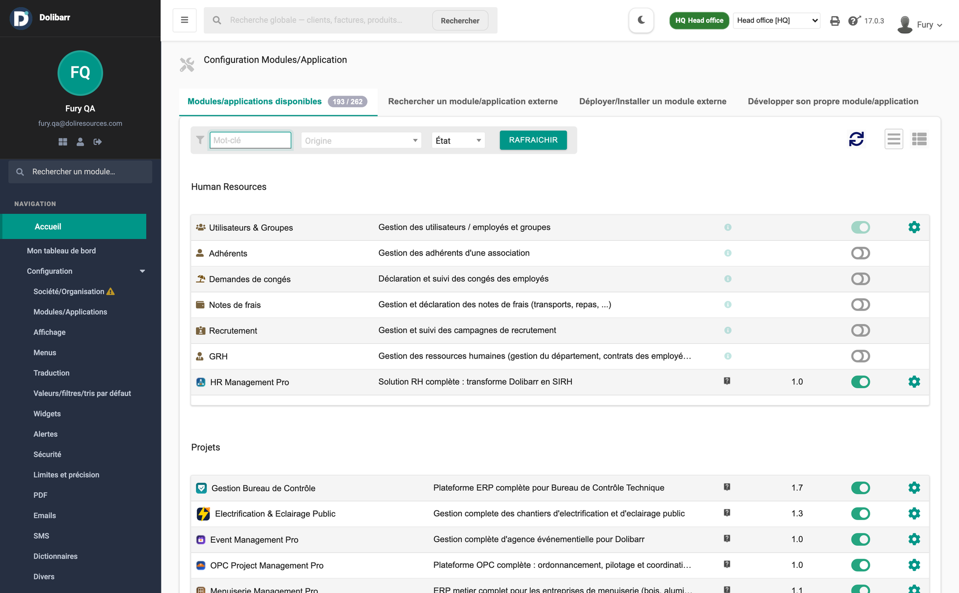Screen dimensions: 959x593
Task: Enable the Adhérents module
Action: 860,253
